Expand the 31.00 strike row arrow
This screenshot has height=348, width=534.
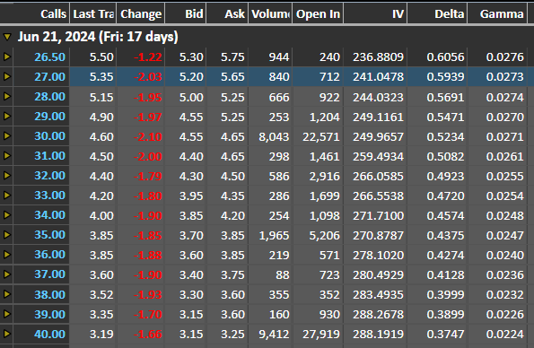tap(7, 155)
